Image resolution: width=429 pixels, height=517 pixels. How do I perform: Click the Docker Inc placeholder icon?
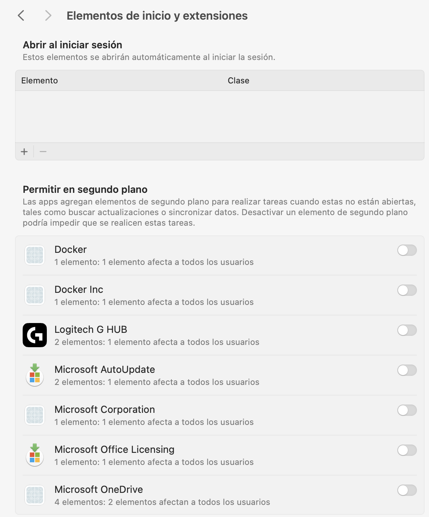click(x=35, y=295)
